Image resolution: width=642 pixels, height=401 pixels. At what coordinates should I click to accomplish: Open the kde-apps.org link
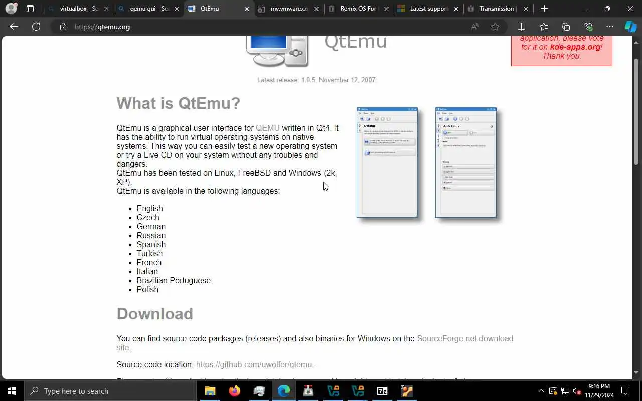[x=575, y=47]
